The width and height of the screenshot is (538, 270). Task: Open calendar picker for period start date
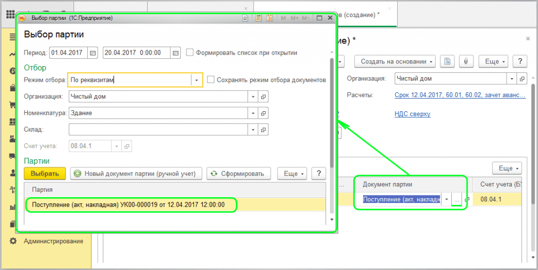(x=93, y=52)
